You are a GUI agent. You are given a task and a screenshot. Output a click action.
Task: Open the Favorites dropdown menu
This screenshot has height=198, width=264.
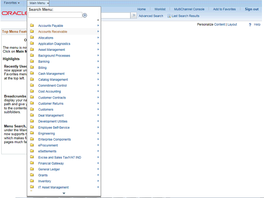click(12, 3)
